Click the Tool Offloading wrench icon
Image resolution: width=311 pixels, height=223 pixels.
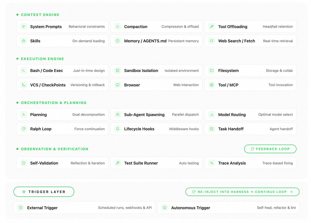212,27
